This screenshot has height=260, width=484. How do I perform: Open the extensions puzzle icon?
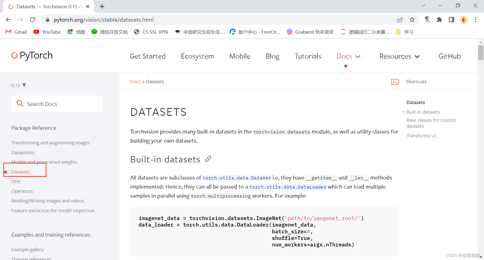(x=439, y=20)
